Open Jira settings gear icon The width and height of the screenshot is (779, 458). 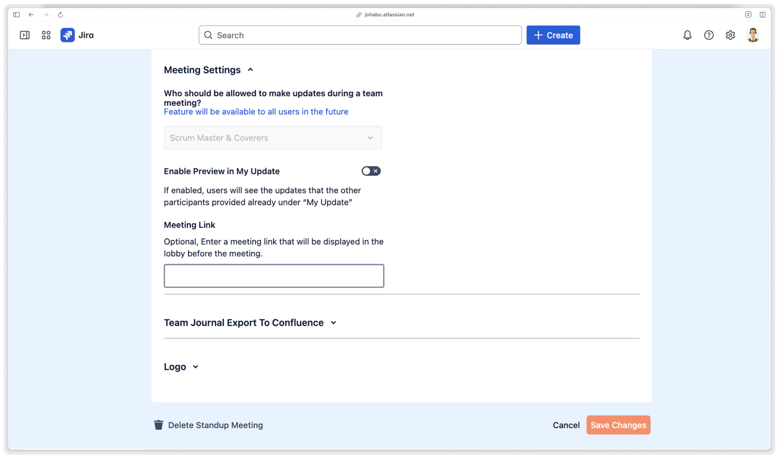click(730, 35)
